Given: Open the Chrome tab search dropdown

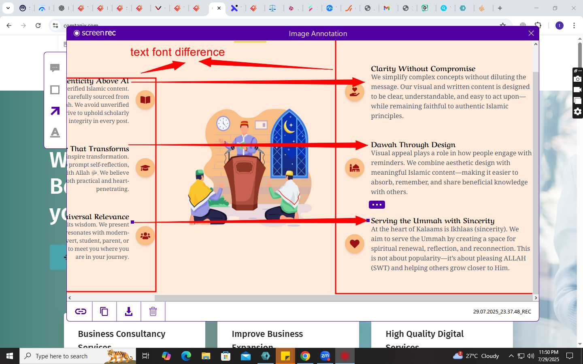Looking at the screenshot, I should coord(8,8).
